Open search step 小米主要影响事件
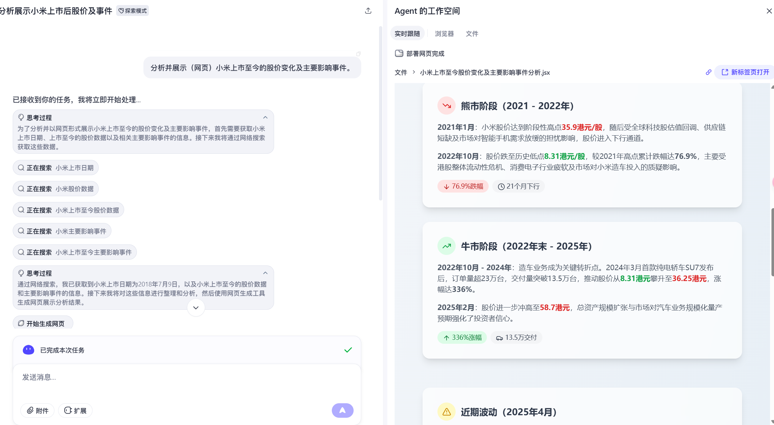 point(62,231)
